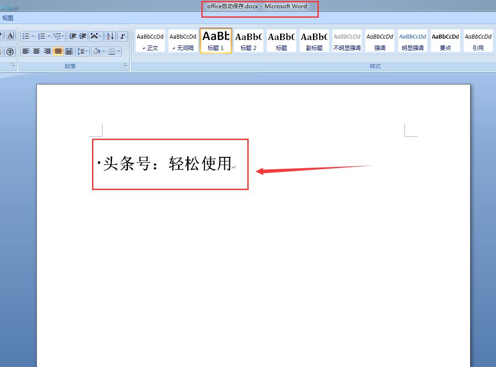Screen dimensions: 496x367
Task: Toggle center text alignment
Action: coord(36,51)
